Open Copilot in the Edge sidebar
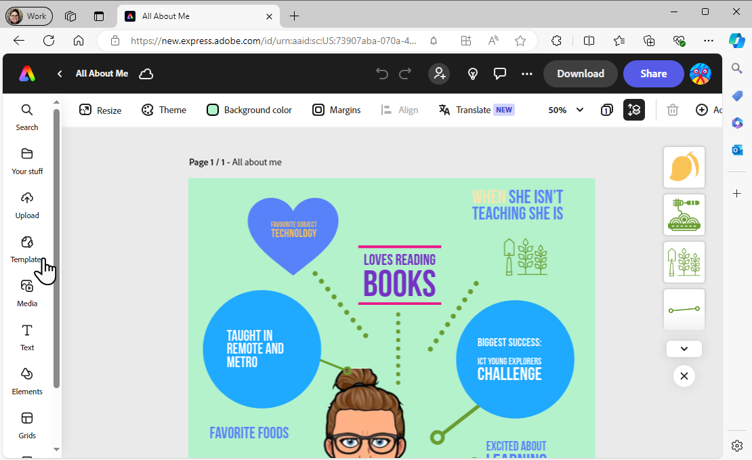 tap(737, 40)
